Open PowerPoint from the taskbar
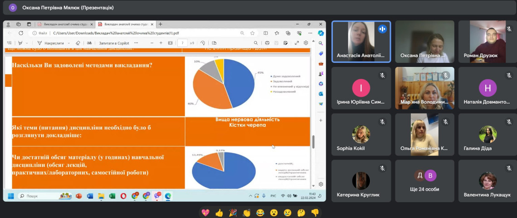The height and width of the screenshot is (218, 517). click(78, 196)
